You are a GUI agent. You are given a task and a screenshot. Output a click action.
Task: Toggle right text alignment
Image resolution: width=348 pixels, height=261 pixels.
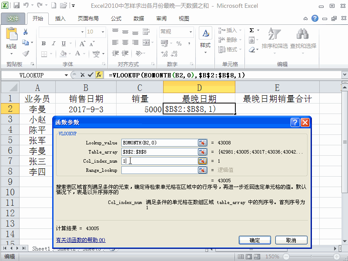135,42
